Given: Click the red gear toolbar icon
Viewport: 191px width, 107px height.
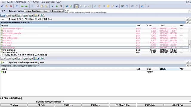Looking at the screenshot, I should (11, 6).
